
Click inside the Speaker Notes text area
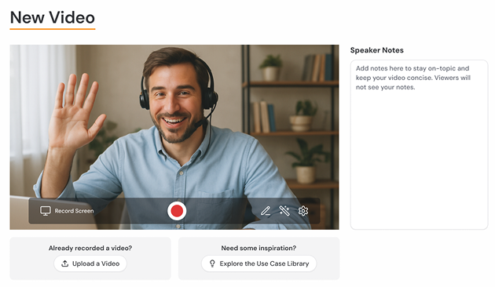coord(419,144)
